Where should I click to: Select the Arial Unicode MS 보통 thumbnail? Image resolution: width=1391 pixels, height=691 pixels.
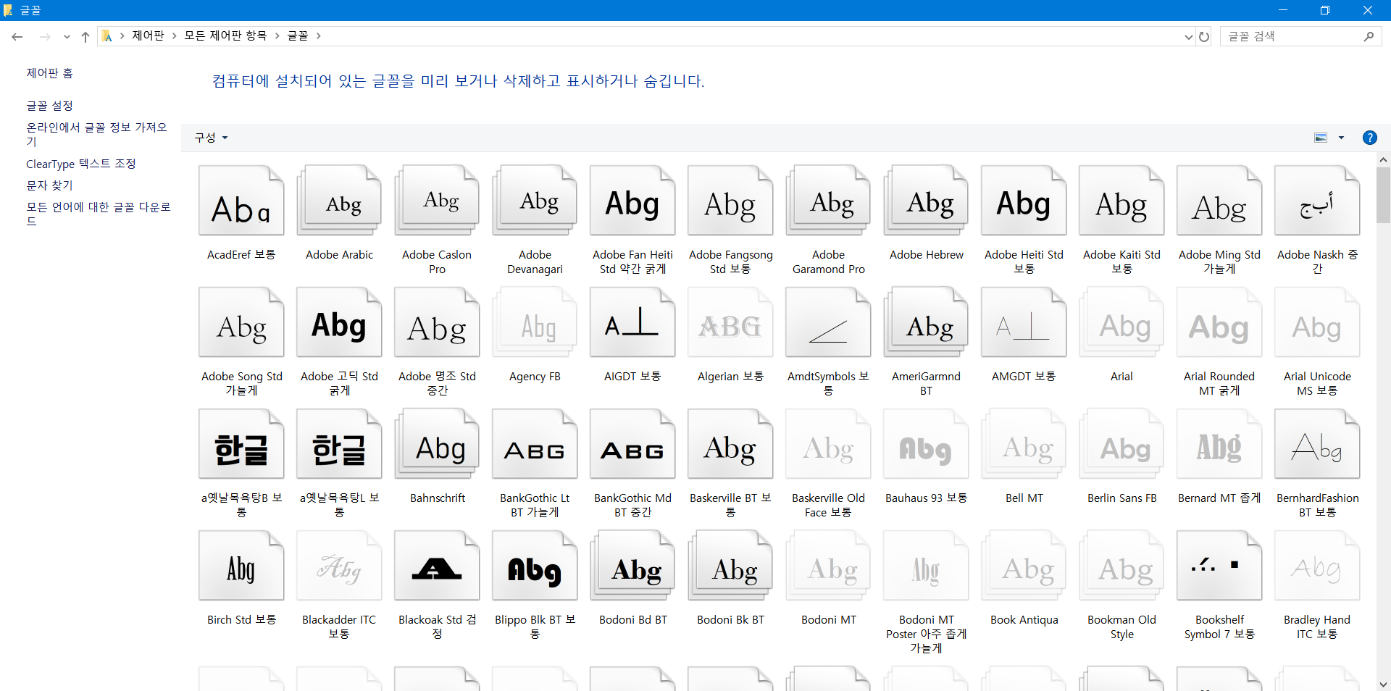pos(1317,322)
